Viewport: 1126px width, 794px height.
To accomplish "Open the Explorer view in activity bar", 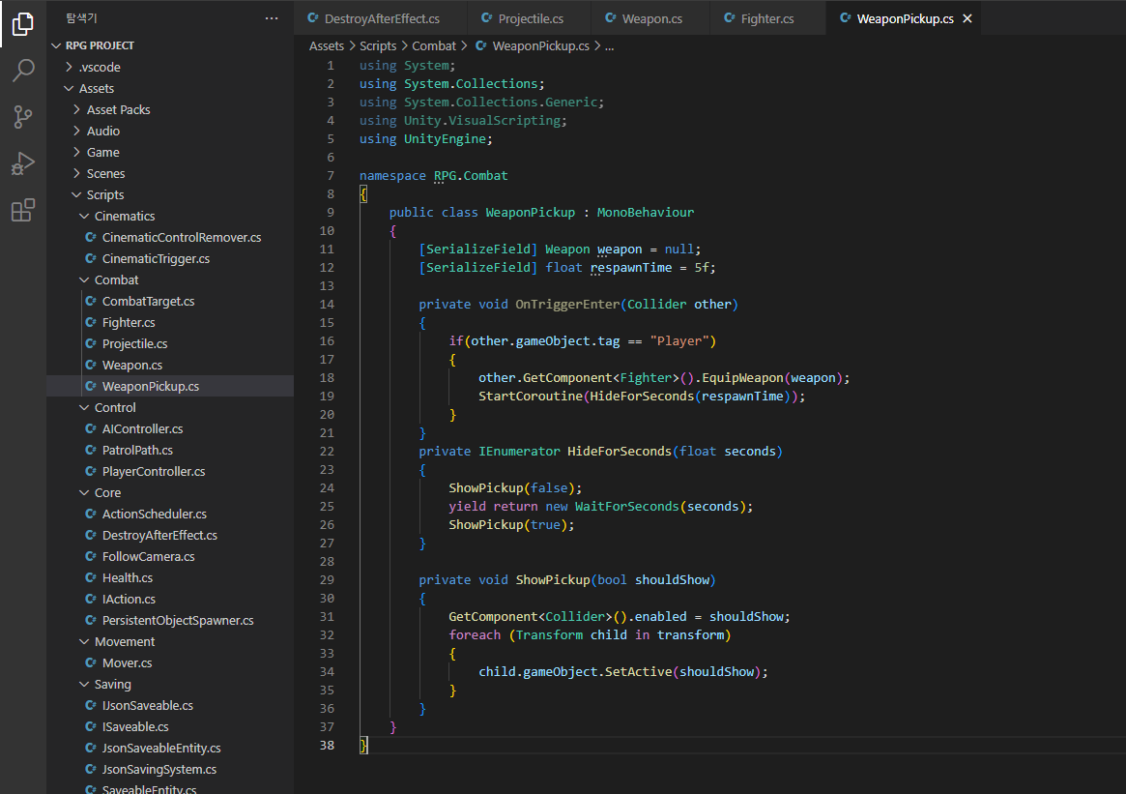I will click(x=23, y=24).
